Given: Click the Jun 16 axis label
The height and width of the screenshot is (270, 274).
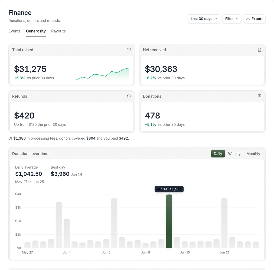Looking at the screenshot, I should 185,252.
